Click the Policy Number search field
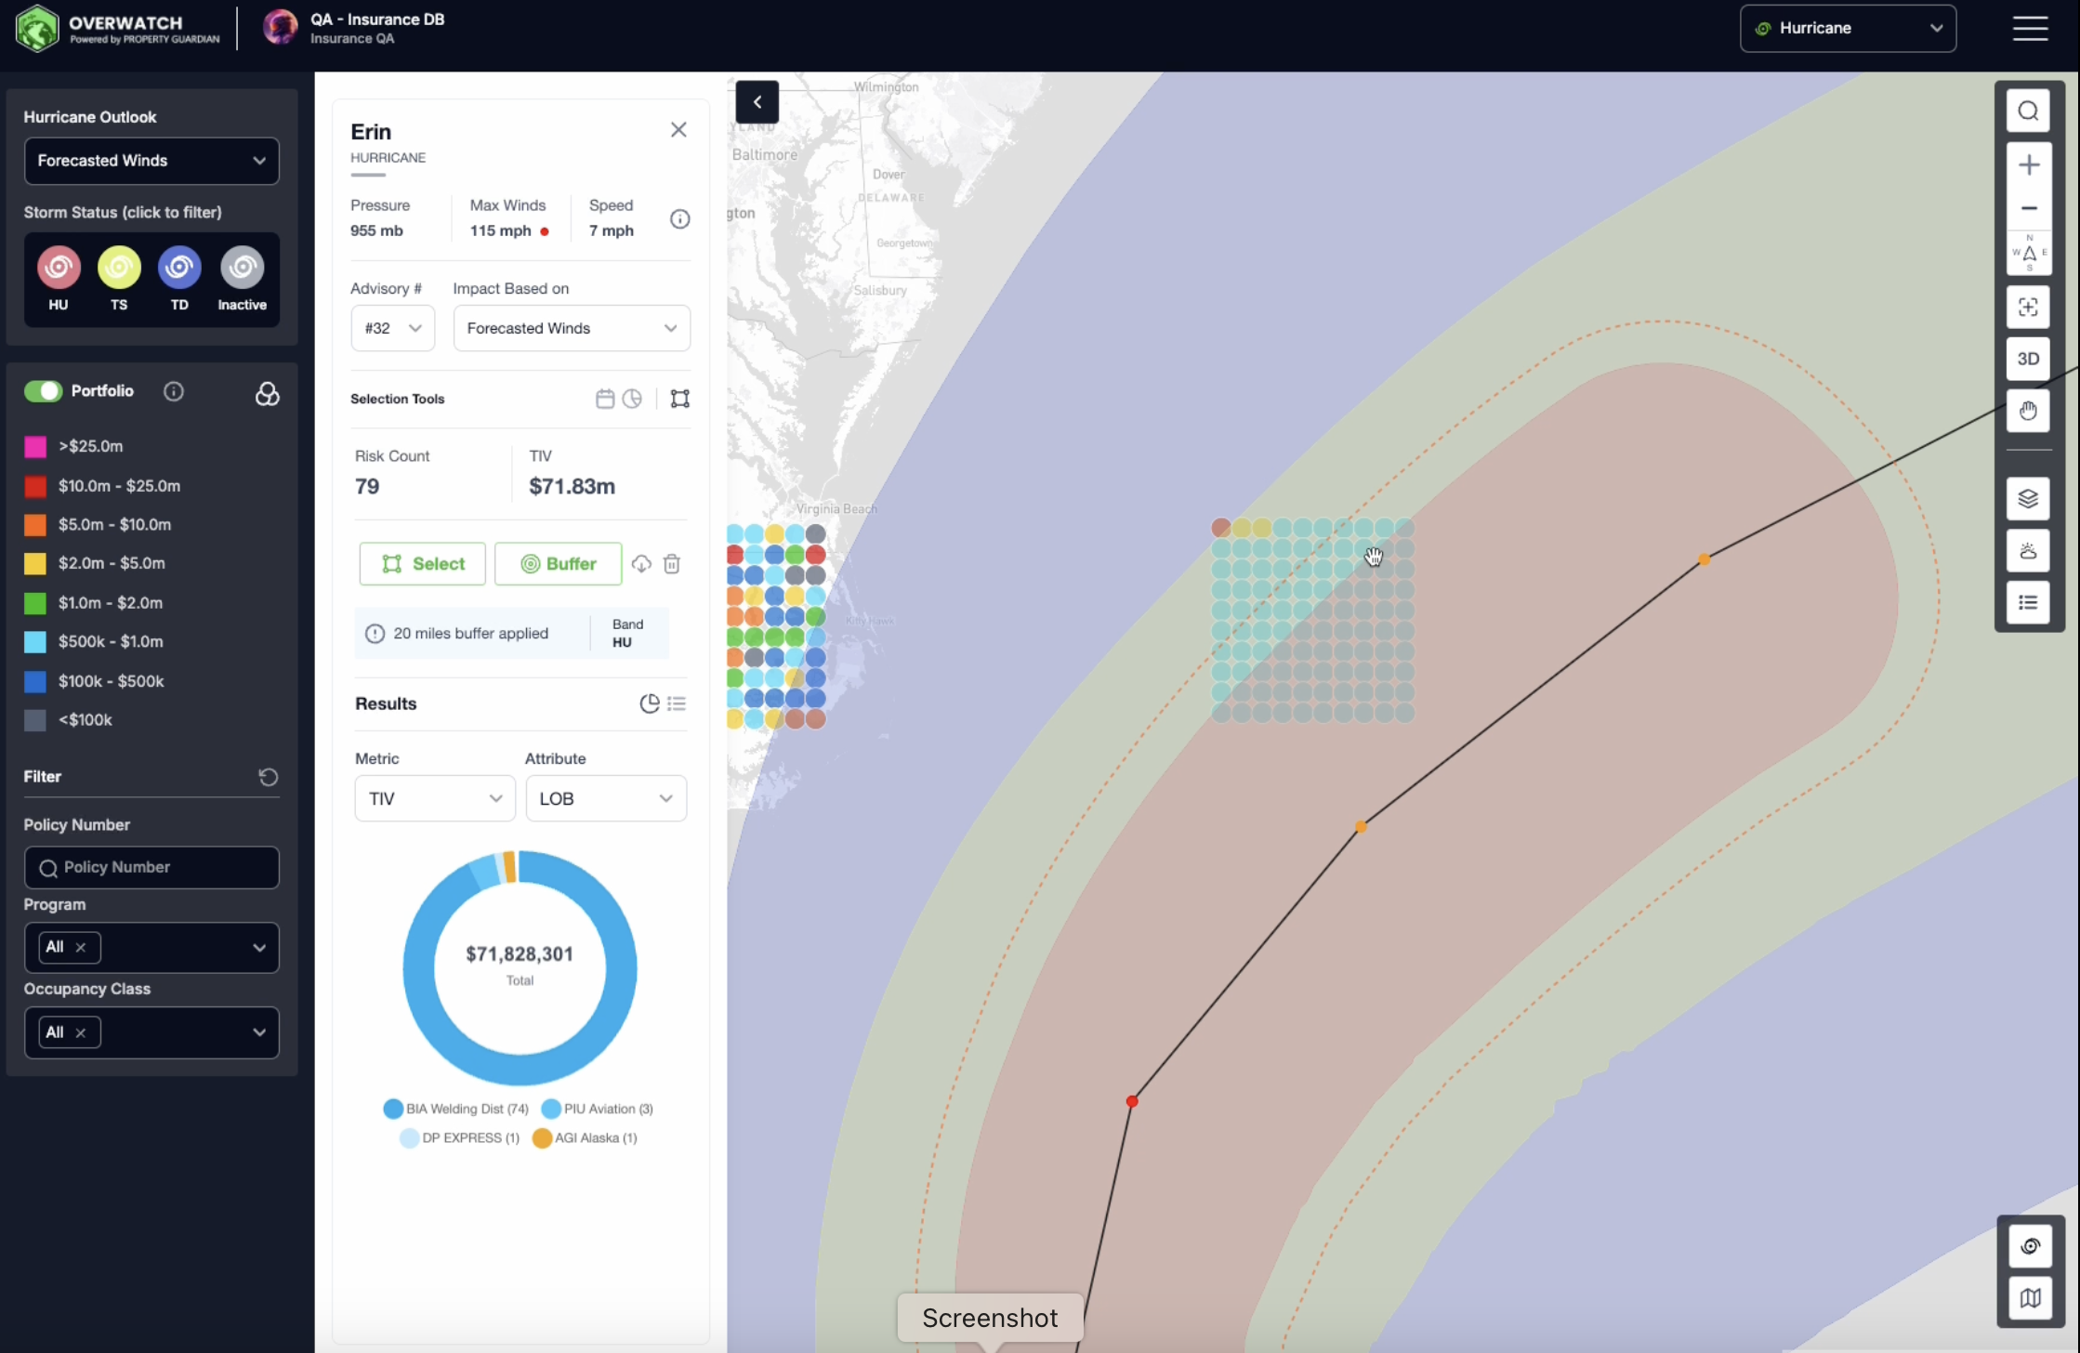This screenshot has width=2080, height=1353. coord(151,867)
